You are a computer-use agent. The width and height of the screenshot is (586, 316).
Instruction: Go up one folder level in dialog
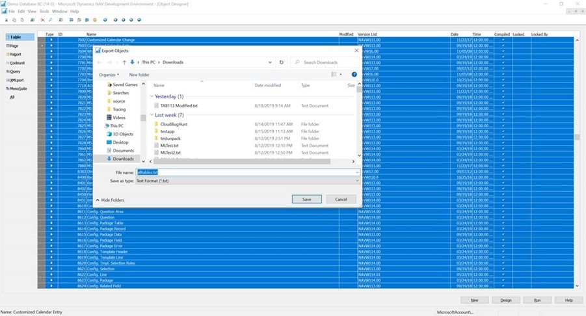(124, 62)
